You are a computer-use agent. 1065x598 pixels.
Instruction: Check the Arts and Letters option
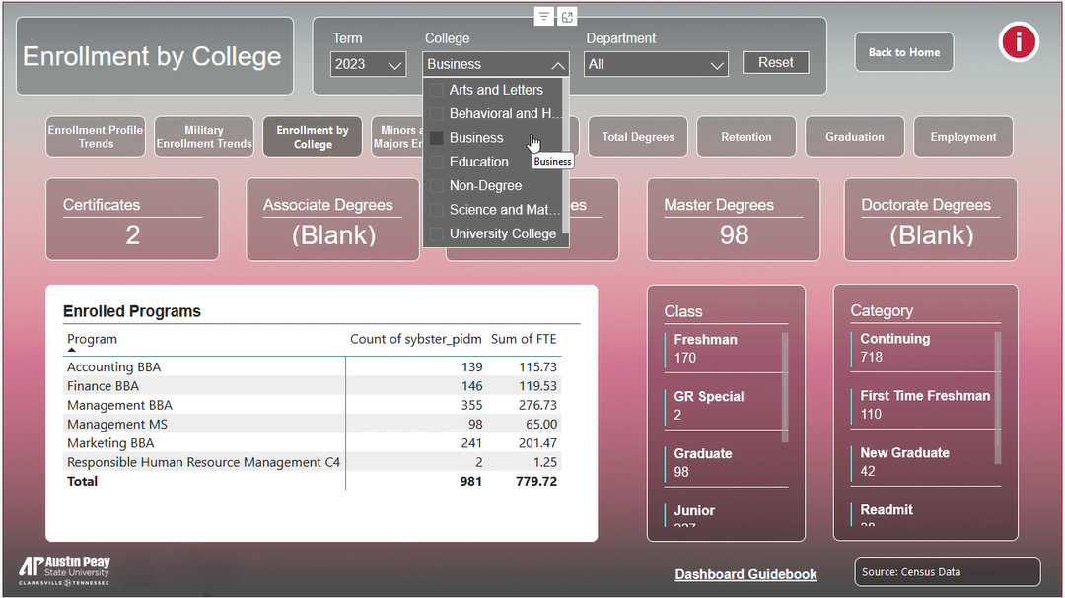pos(435,90)
